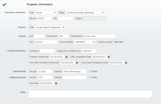161x104 pixels.
Task: Open calendar for Offer Acceptance Date
Action: point(109,57)
